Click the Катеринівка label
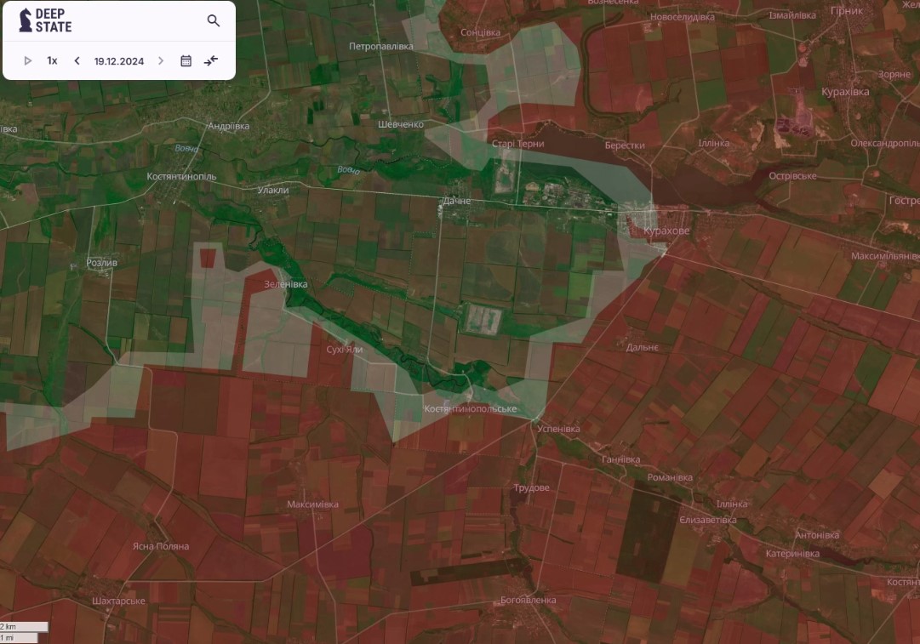The height and width of the screenshot is (644, 920). 792,554
